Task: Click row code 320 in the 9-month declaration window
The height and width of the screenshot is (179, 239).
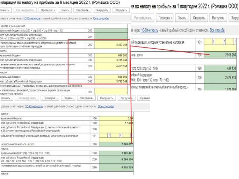Action: tap(90, 66)
